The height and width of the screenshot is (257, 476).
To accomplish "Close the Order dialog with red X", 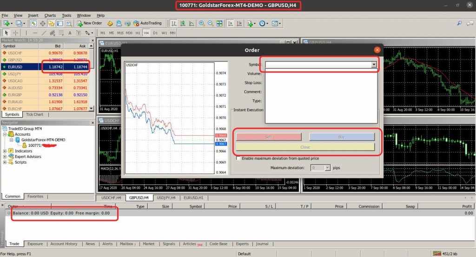I will (377, 50).
